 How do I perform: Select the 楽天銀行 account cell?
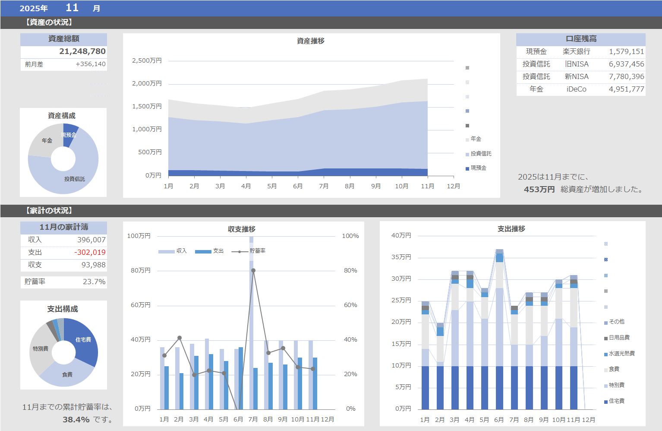576,51
